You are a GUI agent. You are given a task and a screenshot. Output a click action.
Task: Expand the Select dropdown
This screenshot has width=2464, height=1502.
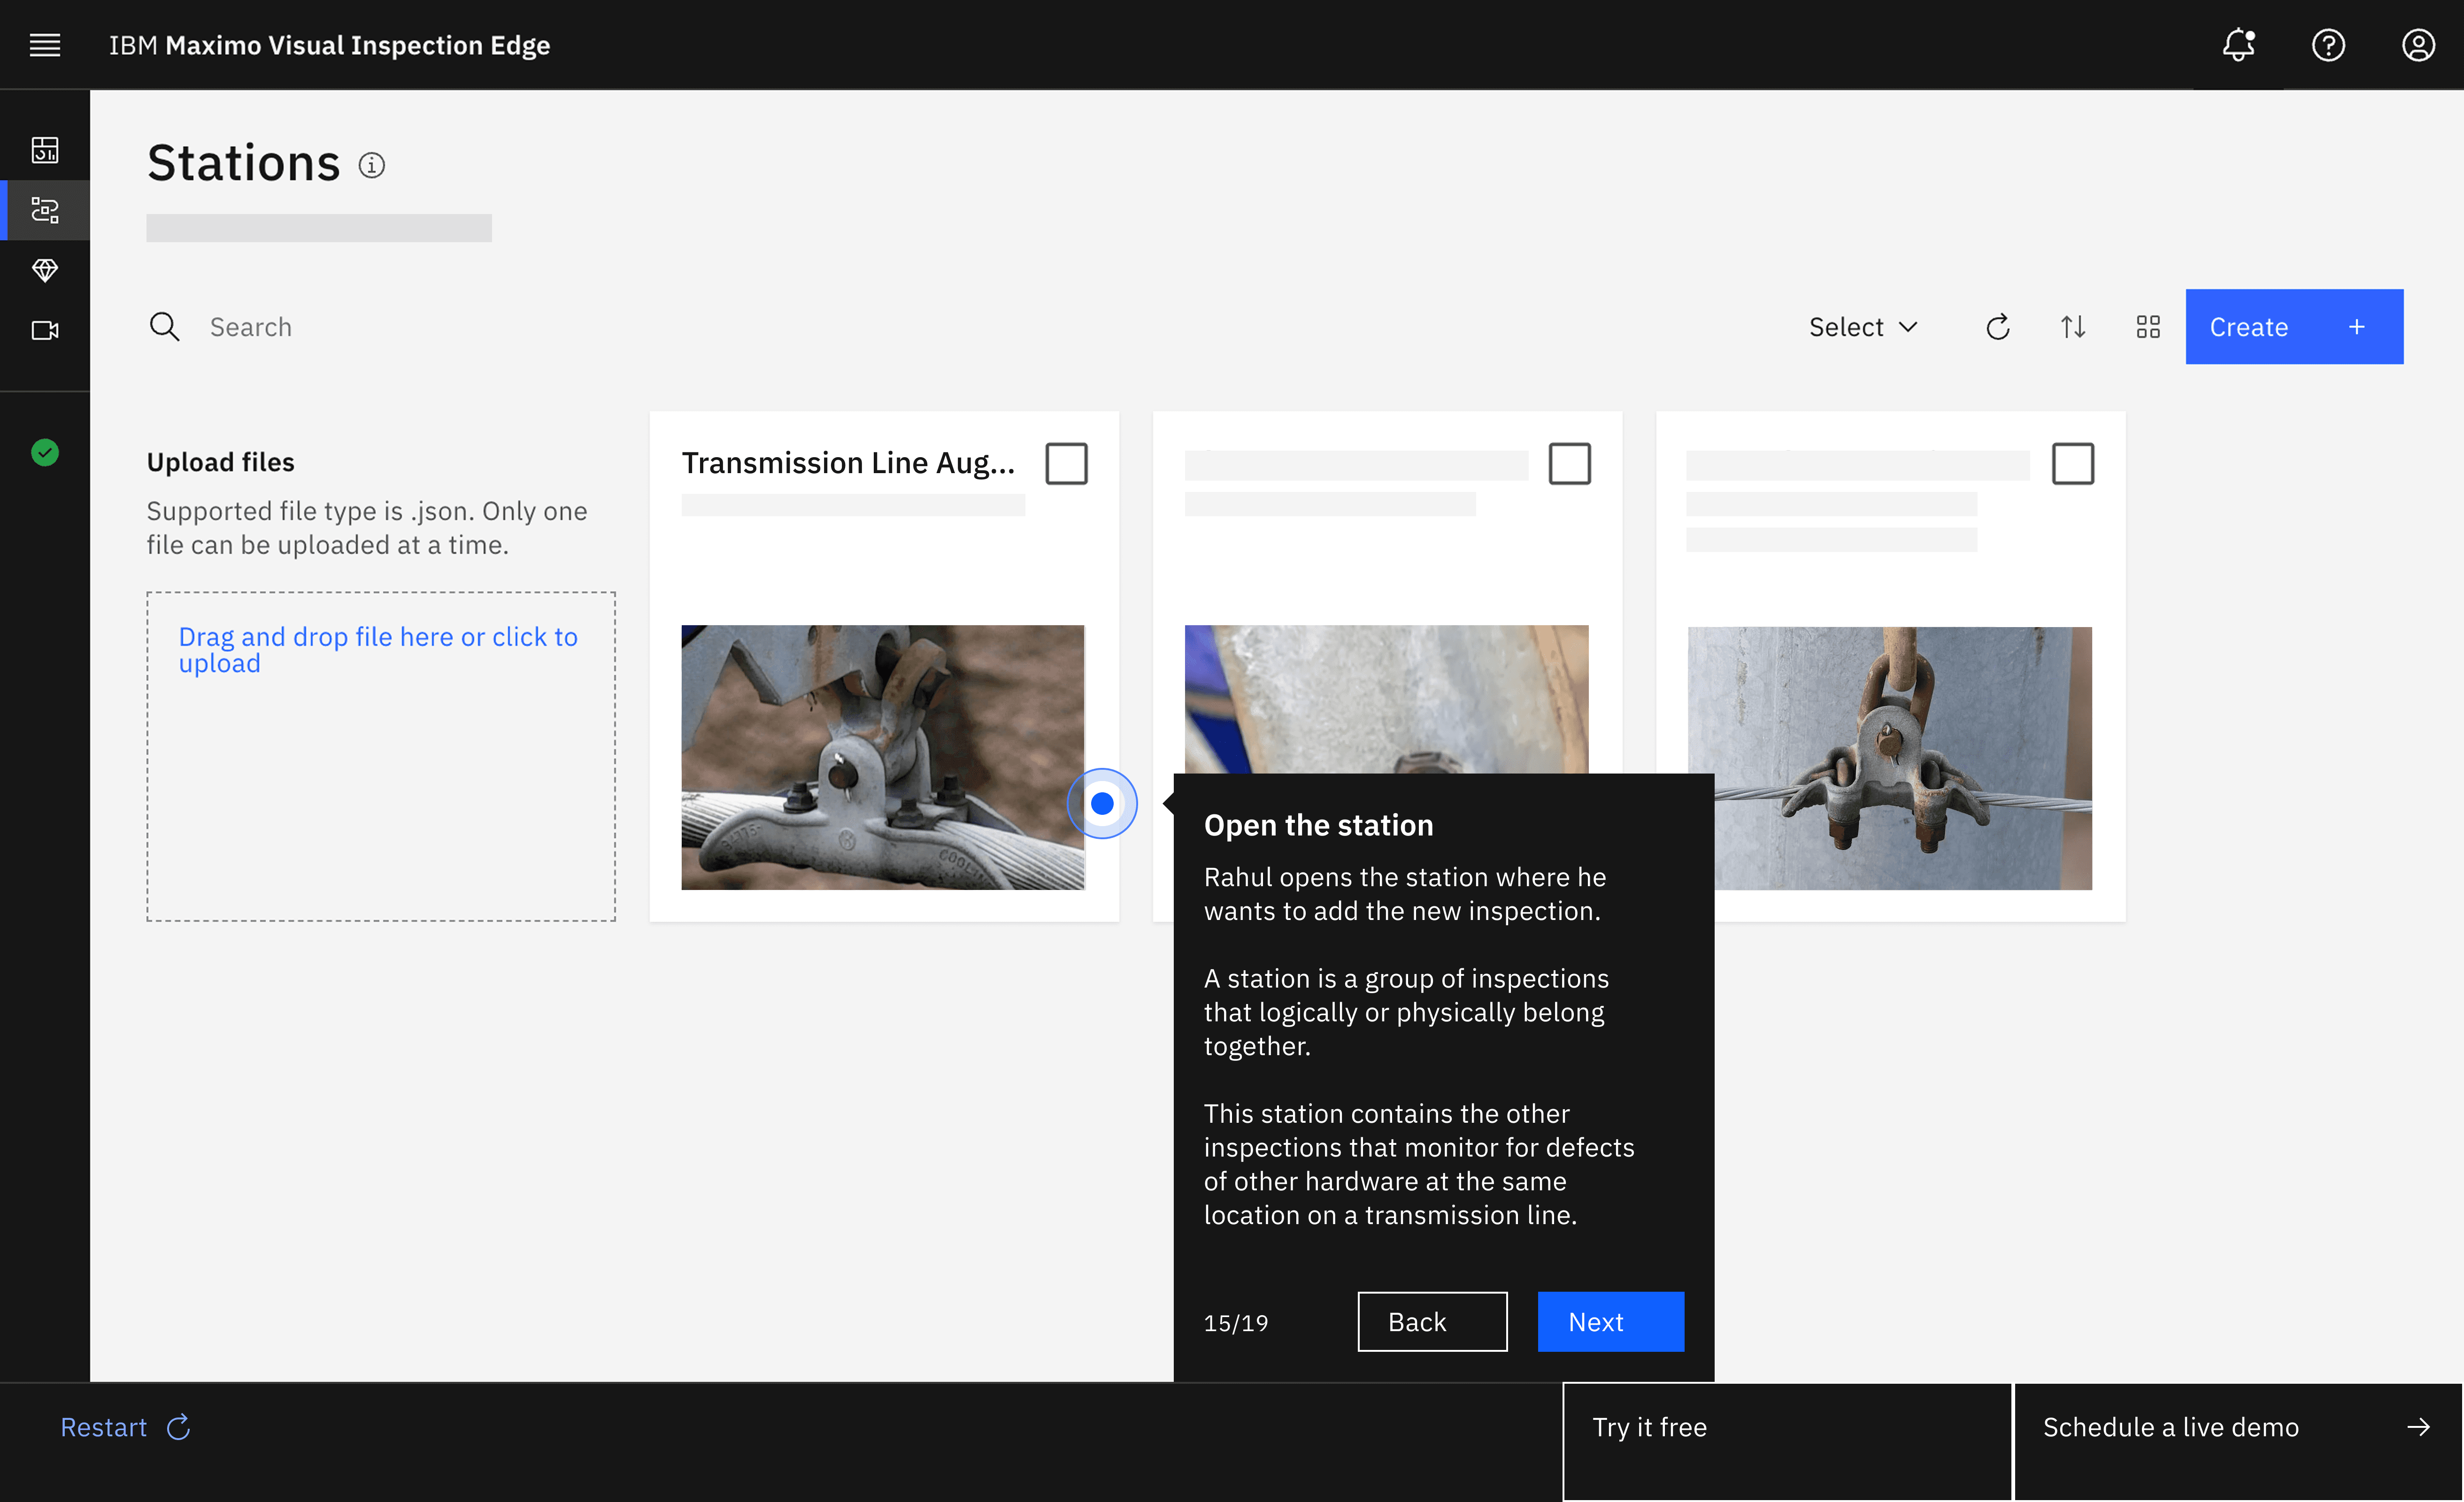pyautogui.click(x=1862, y=327)
